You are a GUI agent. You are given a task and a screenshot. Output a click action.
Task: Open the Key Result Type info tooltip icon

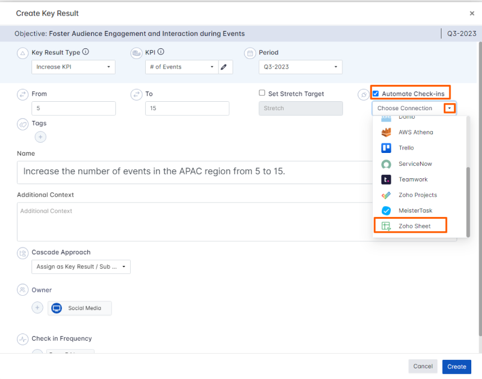pos(86,52)
